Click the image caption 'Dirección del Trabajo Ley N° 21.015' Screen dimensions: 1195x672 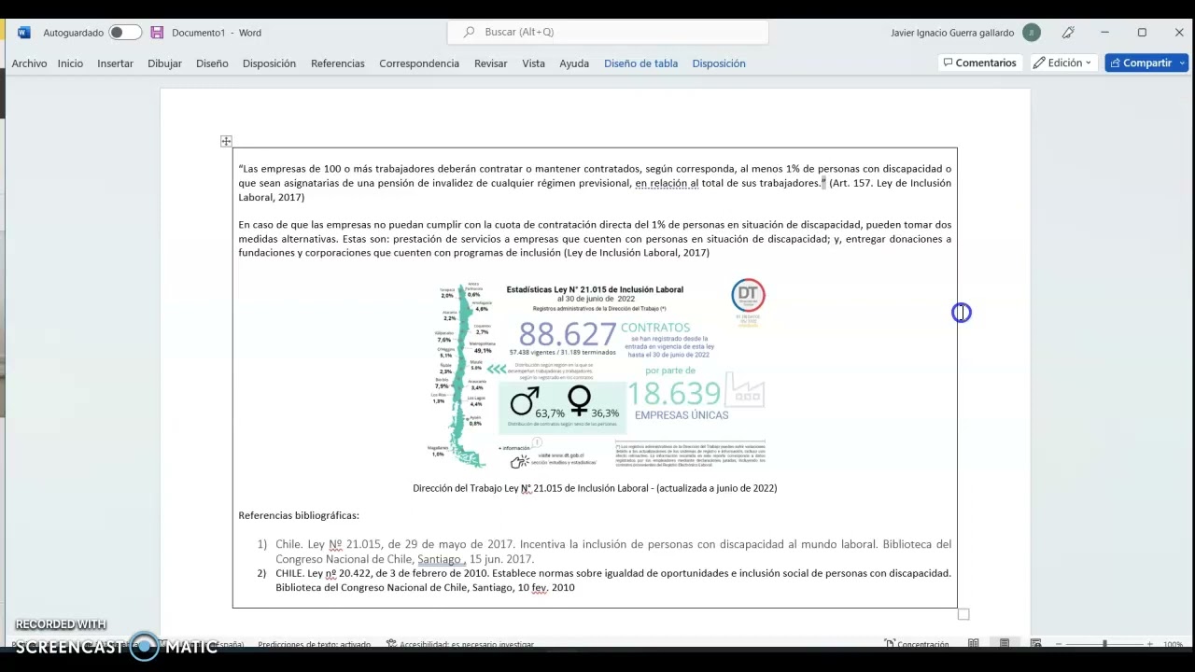(x=595, y=488)
